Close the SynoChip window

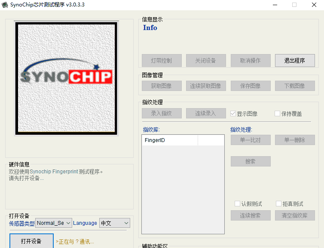tap(314, 5)
